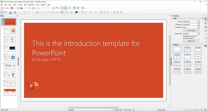Open the Background dropdown showing None
The image size is (208, 111).
191,27
